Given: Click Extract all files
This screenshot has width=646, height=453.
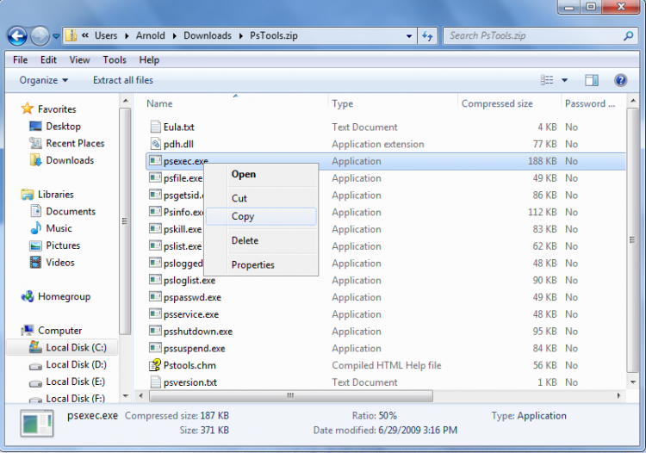Looking at the screenshot, I should [123, 80].
